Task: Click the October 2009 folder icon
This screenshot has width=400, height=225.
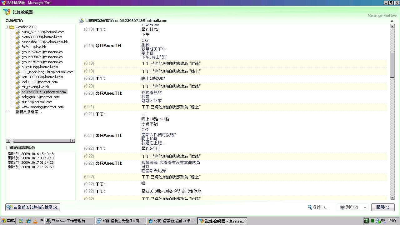Action: click(12, 27)
